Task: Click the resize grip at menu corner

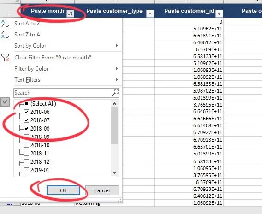Action: pyautogui.click(x=119, y=200)
